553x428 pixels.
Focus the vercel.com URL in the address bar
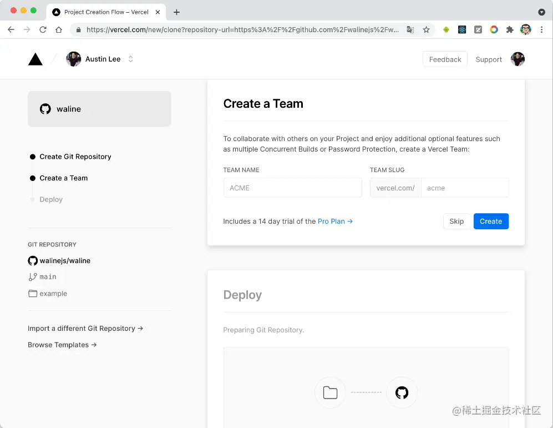pyautogui.click(x=242, y=29)
